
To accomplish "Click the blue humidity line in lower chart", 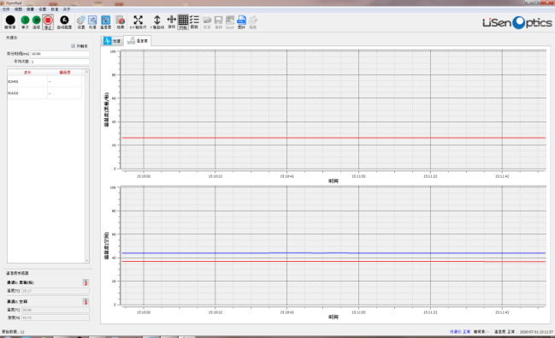I will point(334,253).
